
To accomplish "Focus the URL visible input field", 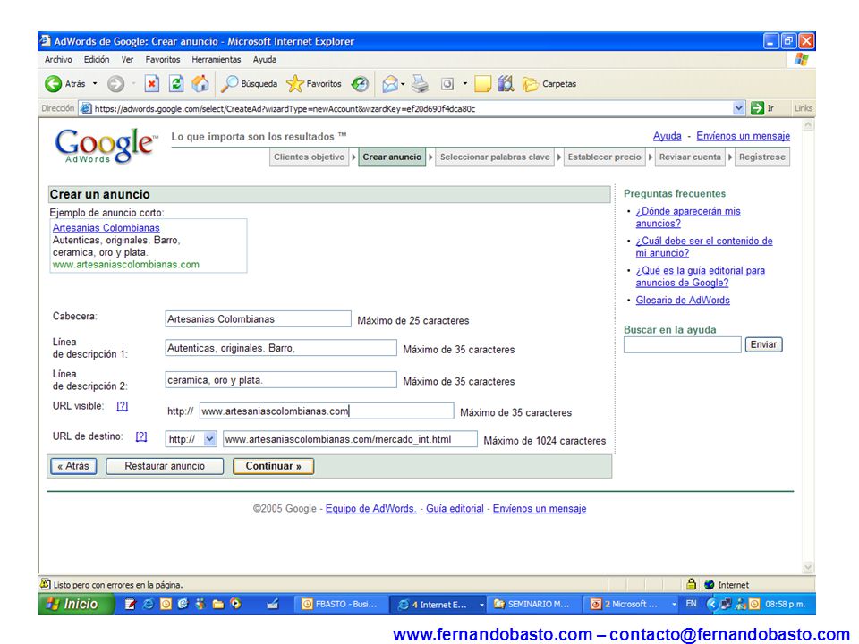I will point(327,411).
